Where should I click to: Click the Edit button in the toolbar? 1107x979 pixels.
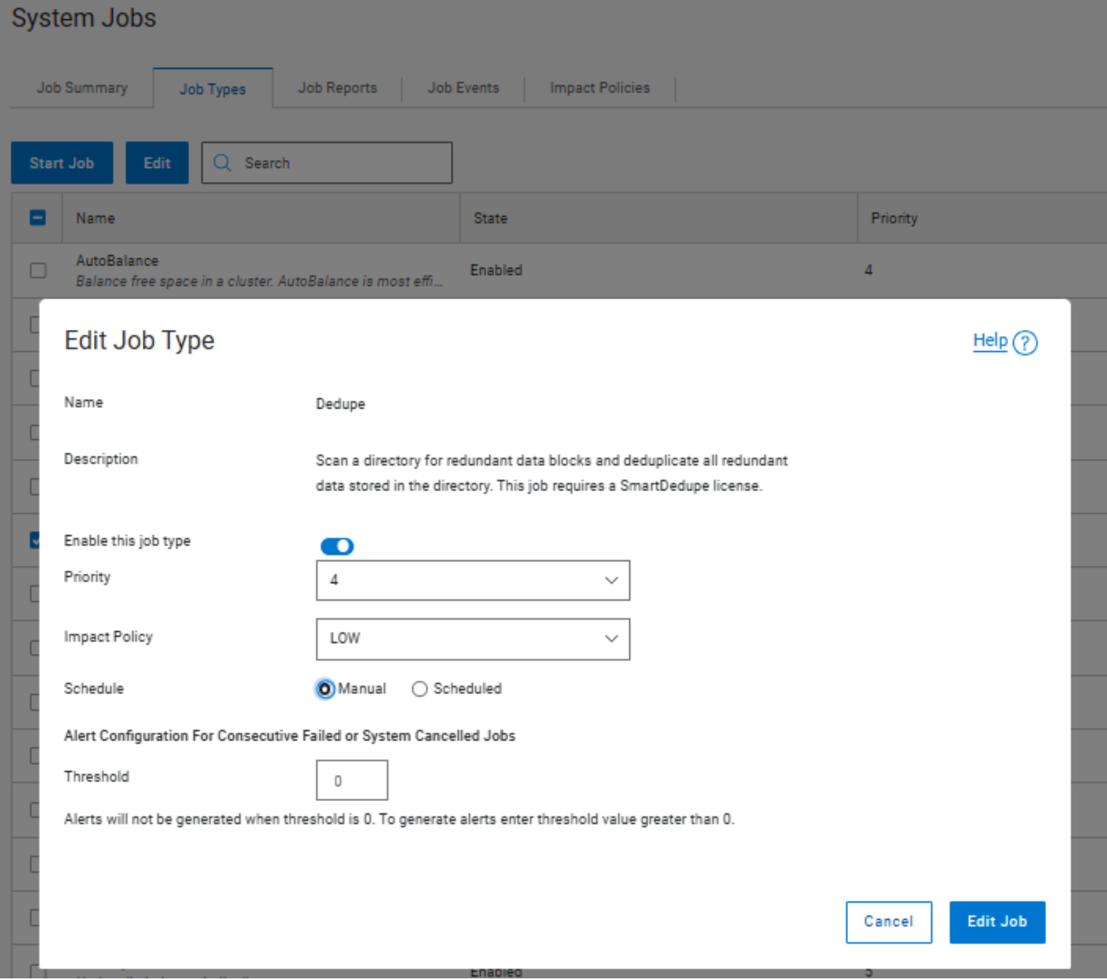point(157,163)
